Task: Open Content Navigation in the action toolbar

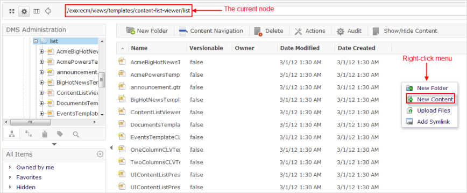Action: click(x=211, y=31)
